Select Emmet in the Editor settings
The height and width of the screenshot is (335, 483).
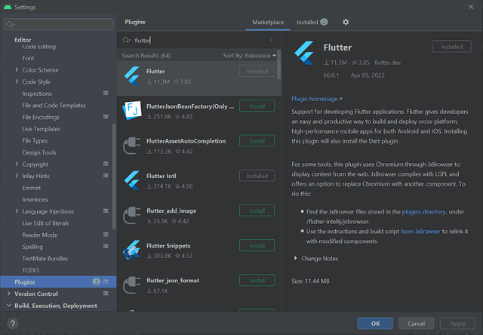pos(32,188)
